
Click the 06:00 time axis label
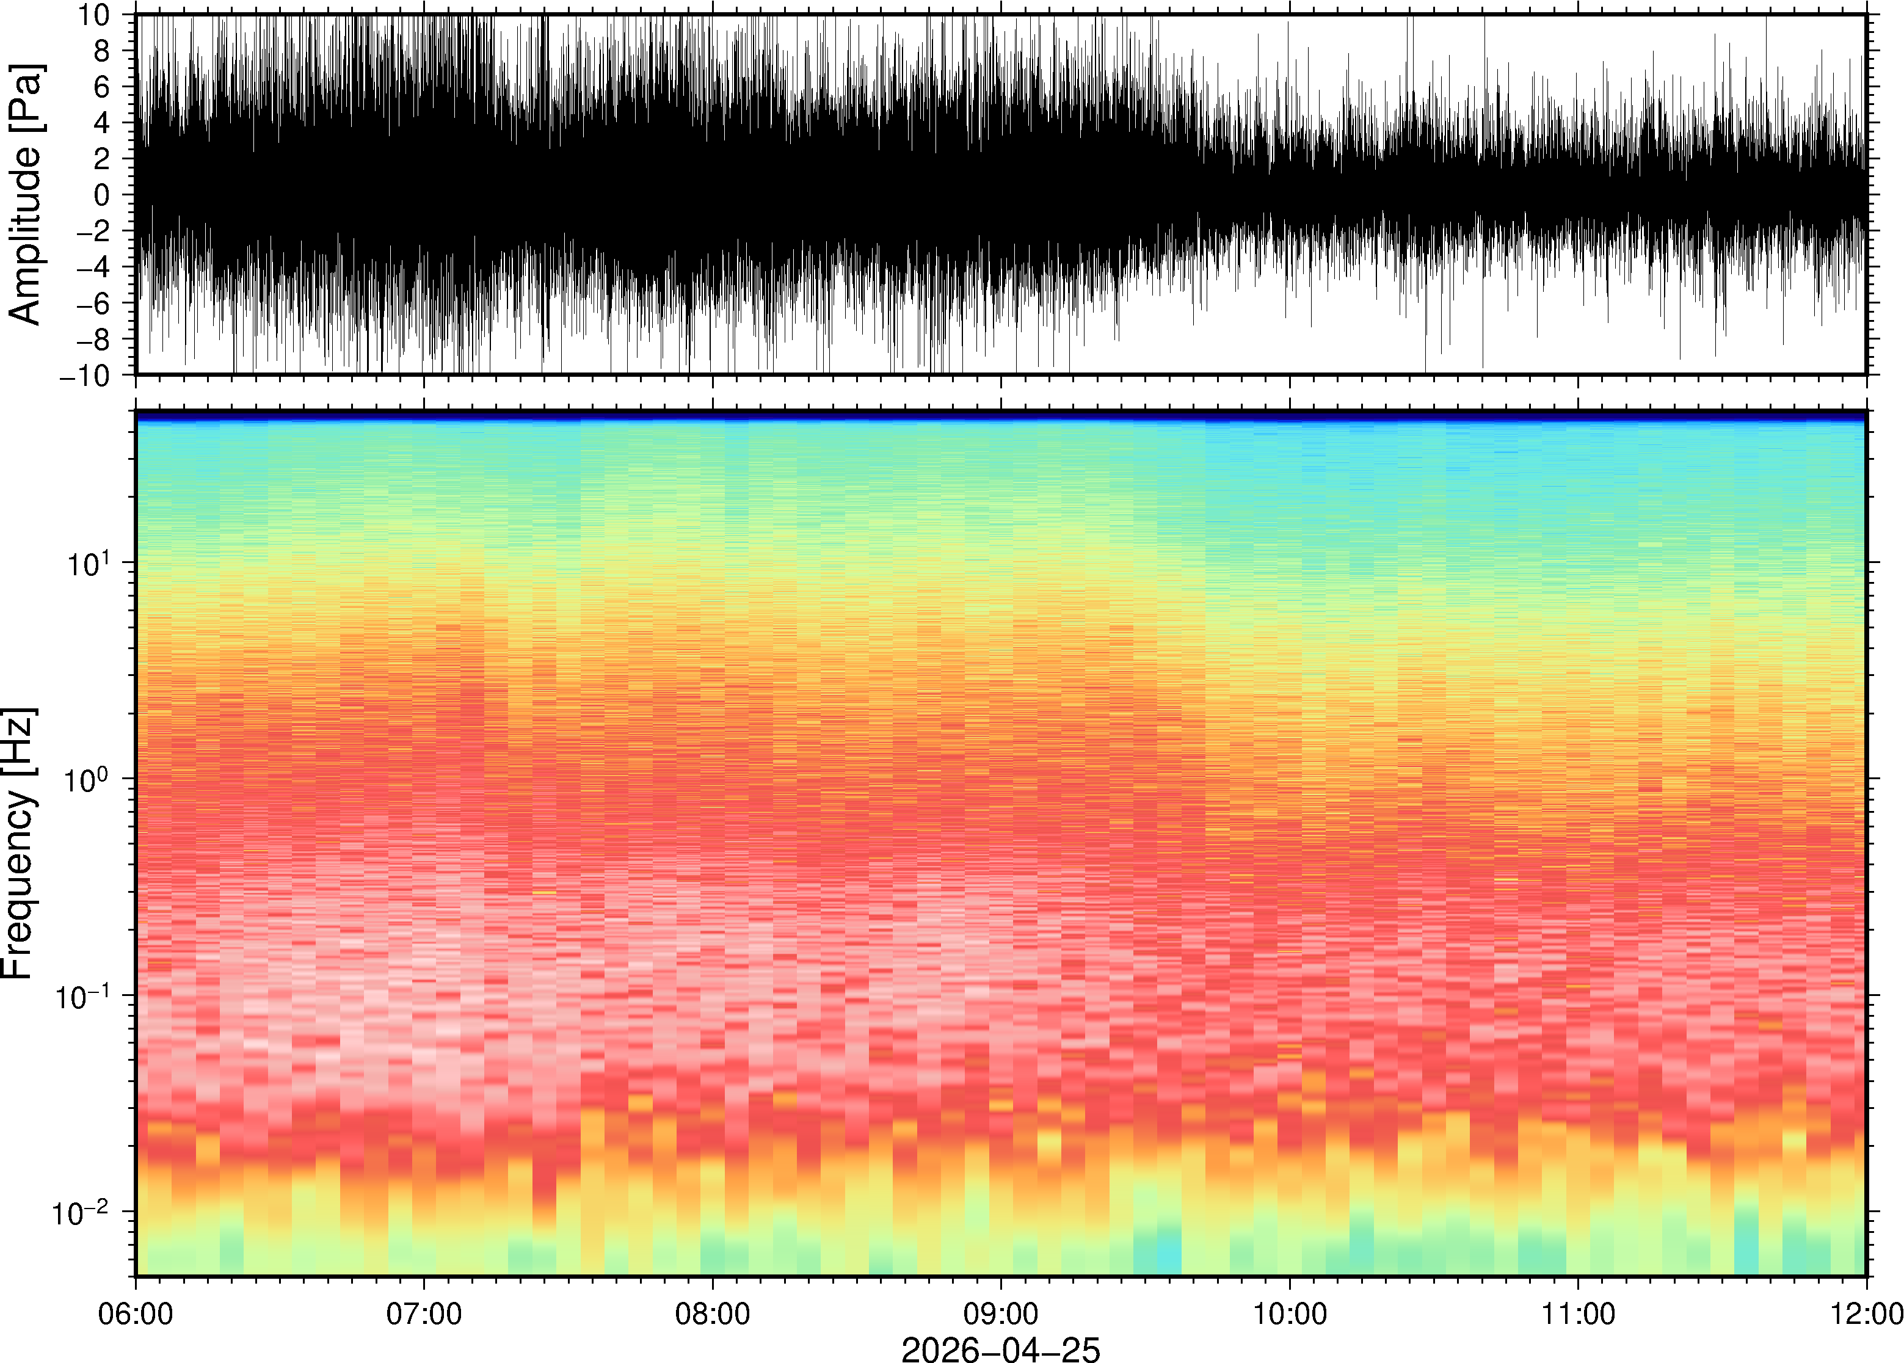coord(135,1314)
